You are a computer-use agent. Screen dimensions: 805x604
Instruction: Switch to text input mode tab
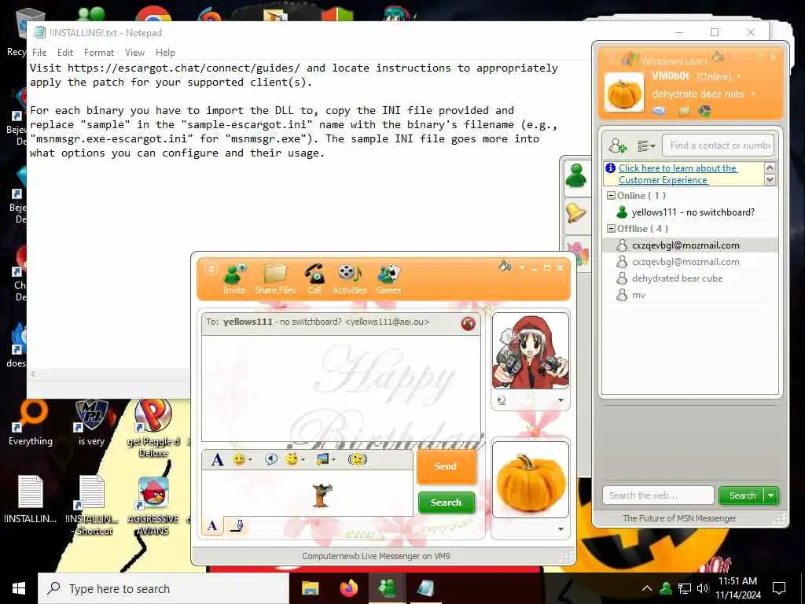point(212,526)
